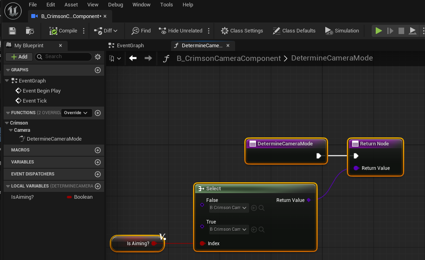The image size is (425, 260).
Task: Click the Add button in My Blueprint
Action: [x=19, y=56]
